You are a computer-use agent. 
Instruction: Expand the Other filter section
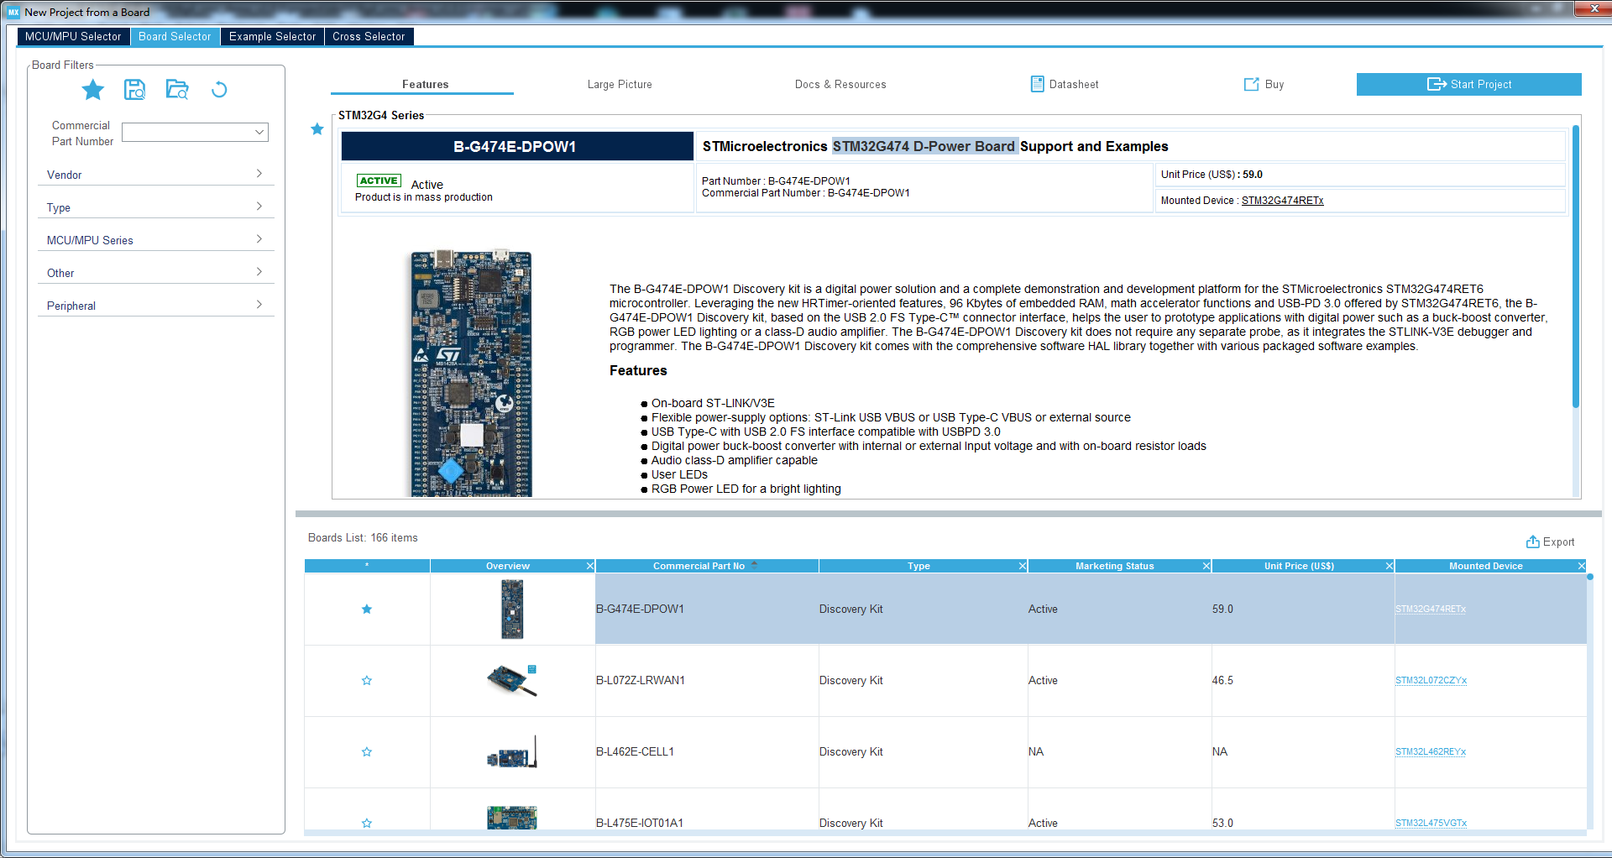click(155, 272)
